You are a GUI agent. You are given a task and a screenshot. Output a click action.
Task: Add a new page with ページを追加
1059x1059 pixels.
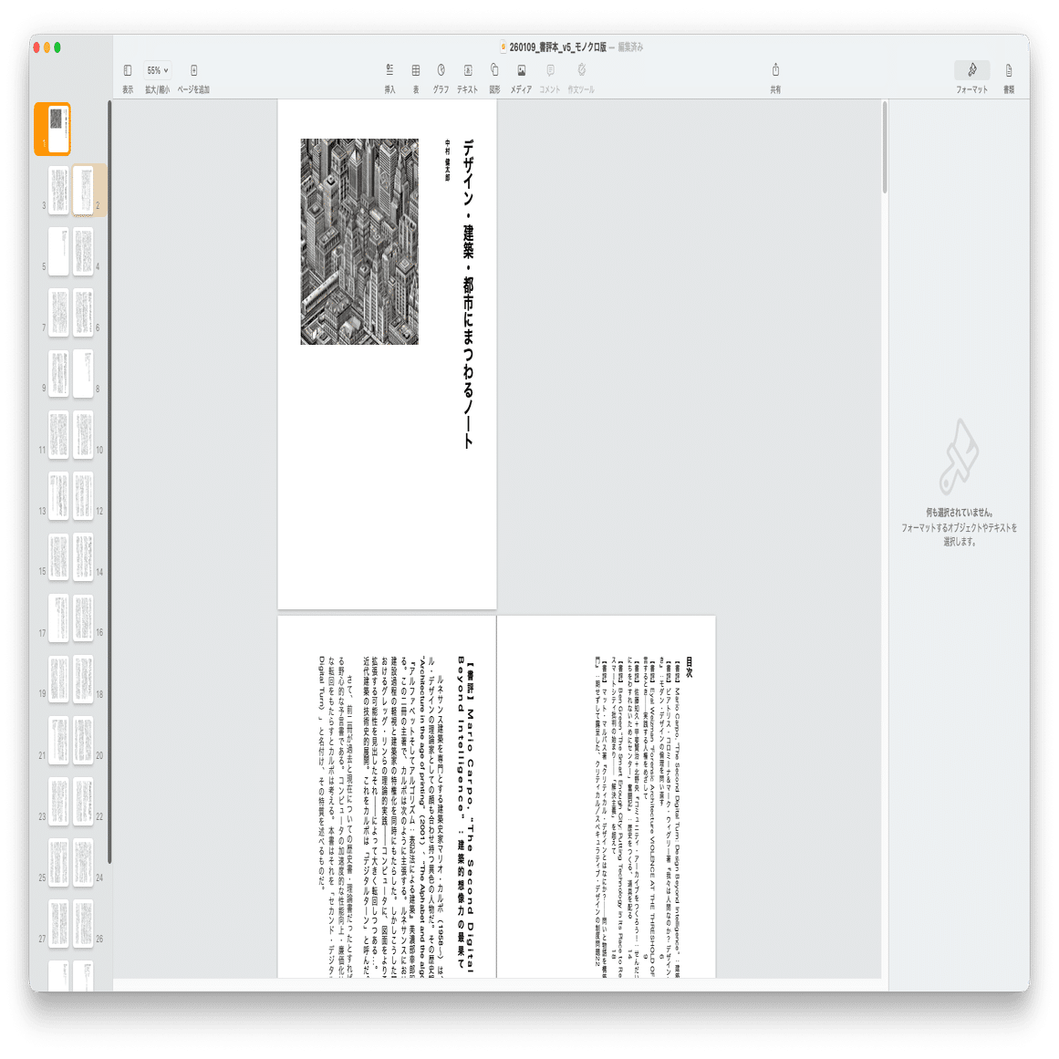click(192, 69)
